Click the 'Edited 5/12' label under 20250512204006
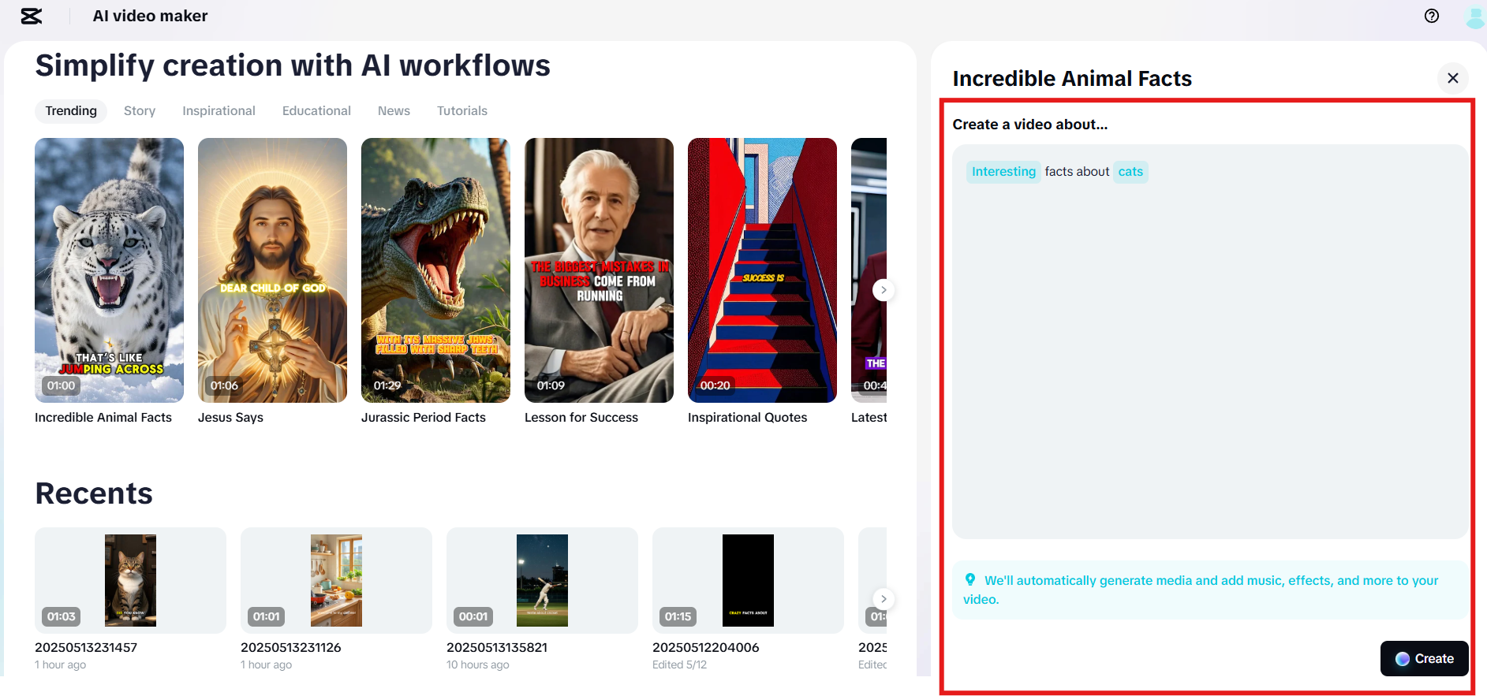The width and height of the screenshot is (1487, 696). click(x=679, y=664)
